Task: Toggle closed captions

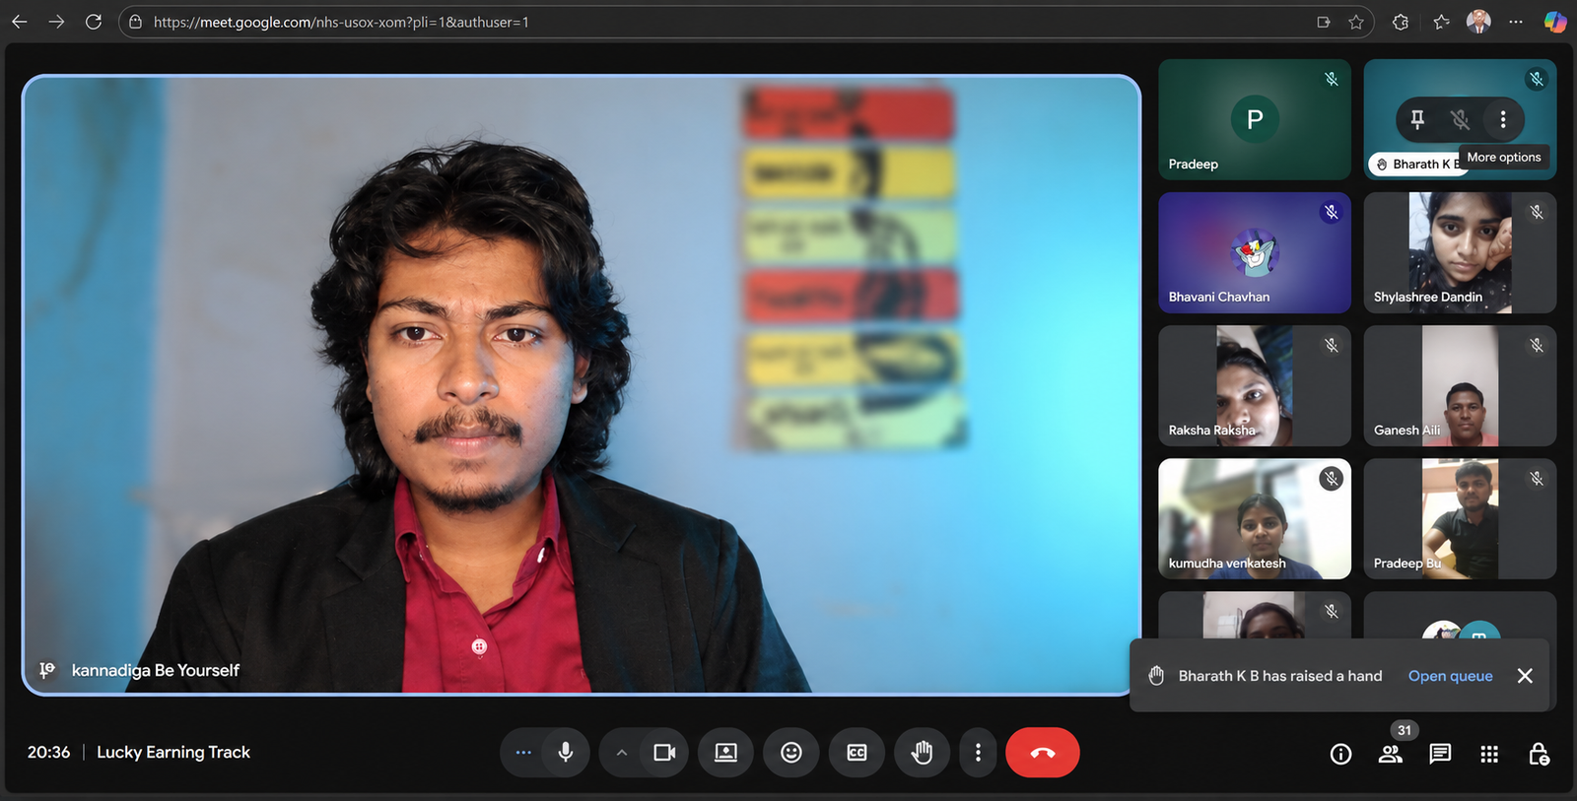Action: coord(857,753)
